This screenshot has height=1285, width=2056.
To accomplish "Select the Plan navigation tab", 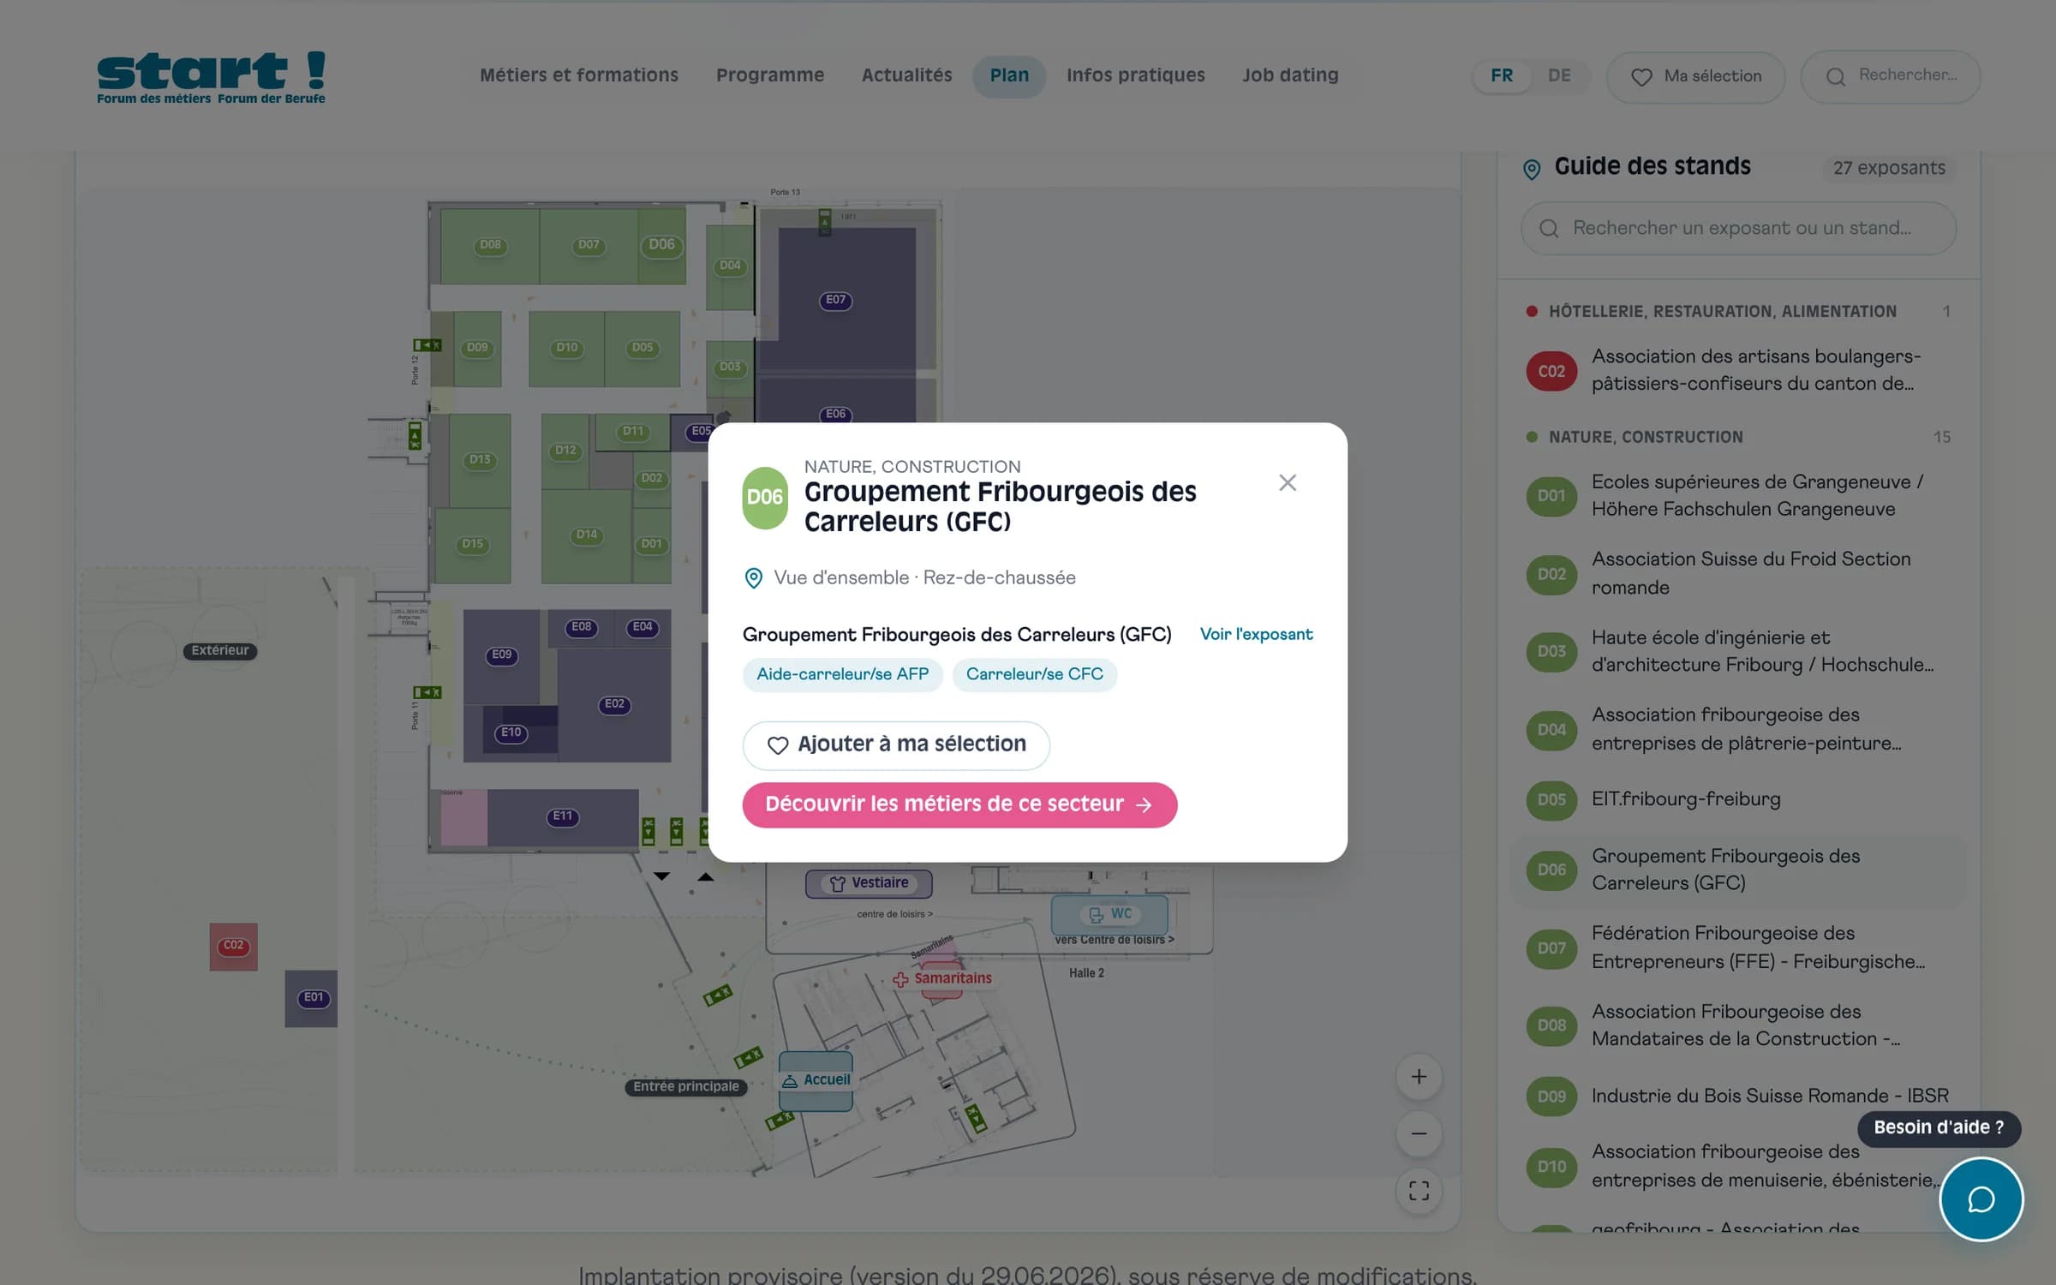I will [1009, 75].
